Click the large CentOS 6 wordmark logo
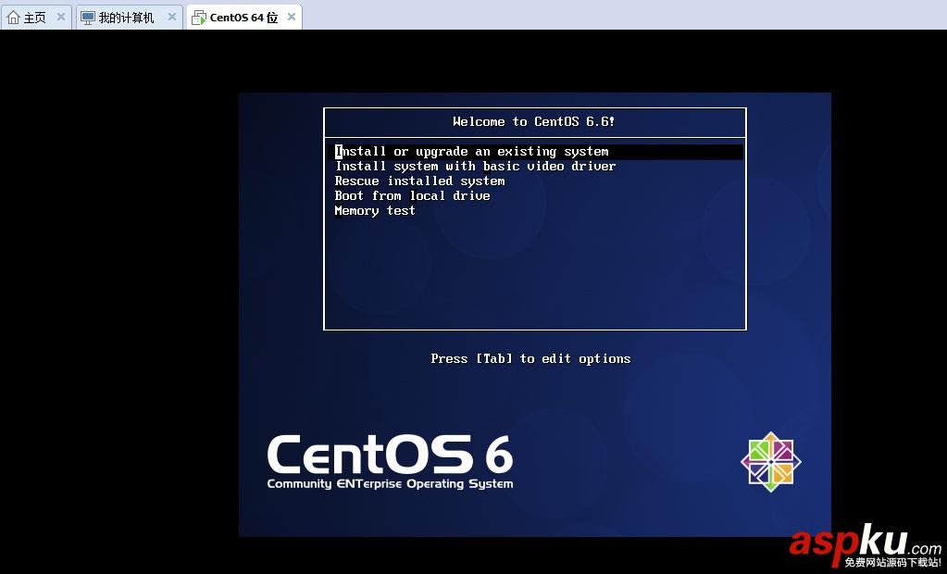The width and height of the screenshot is (947, 574). coord(389,456)
